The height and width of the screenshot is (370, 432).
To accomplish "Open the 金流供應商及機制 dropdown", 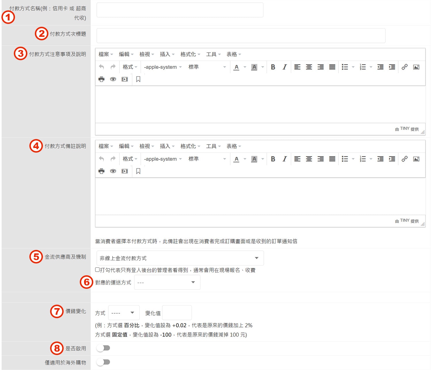I will click(180, 258).
